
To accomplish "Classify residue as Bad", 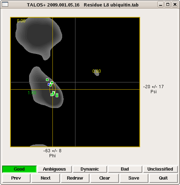I will pyautogui.click(x=125, y=169).
